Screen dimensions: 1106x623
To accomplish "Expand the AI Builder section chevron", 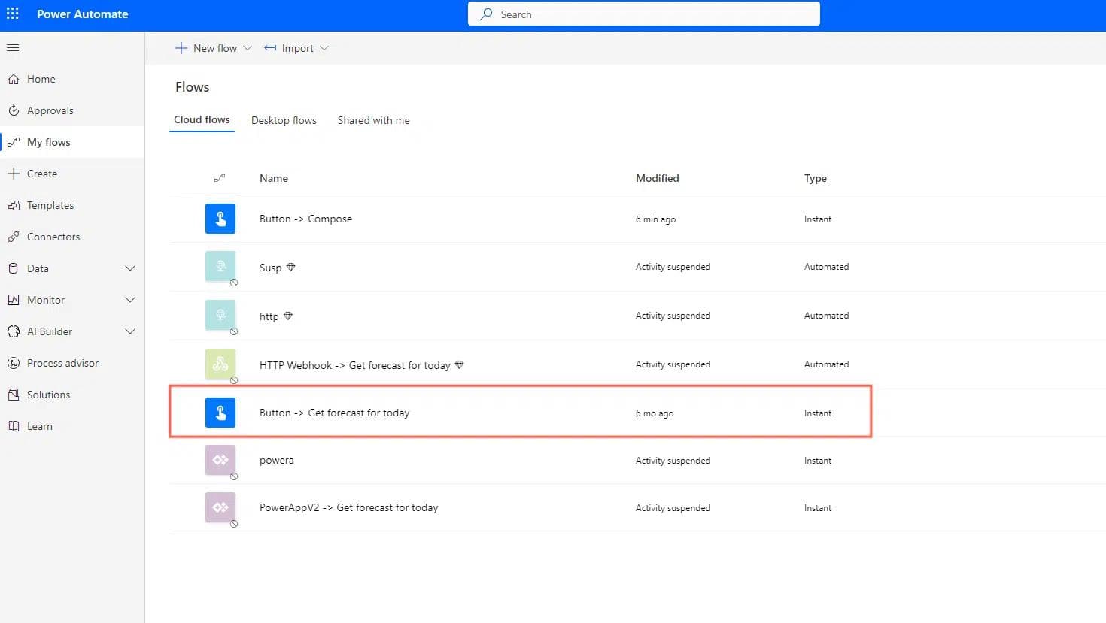I will (130, 331).
